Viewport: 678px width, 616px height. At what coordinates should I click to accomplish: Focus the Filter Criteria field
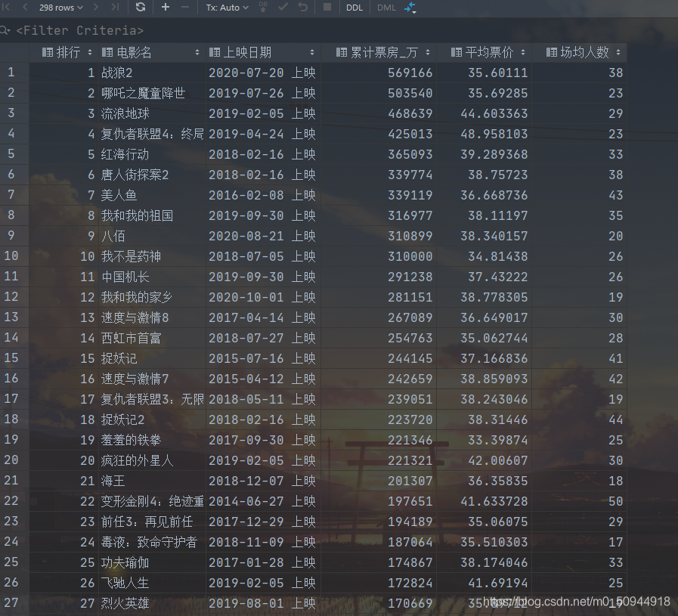coord(80,30)
